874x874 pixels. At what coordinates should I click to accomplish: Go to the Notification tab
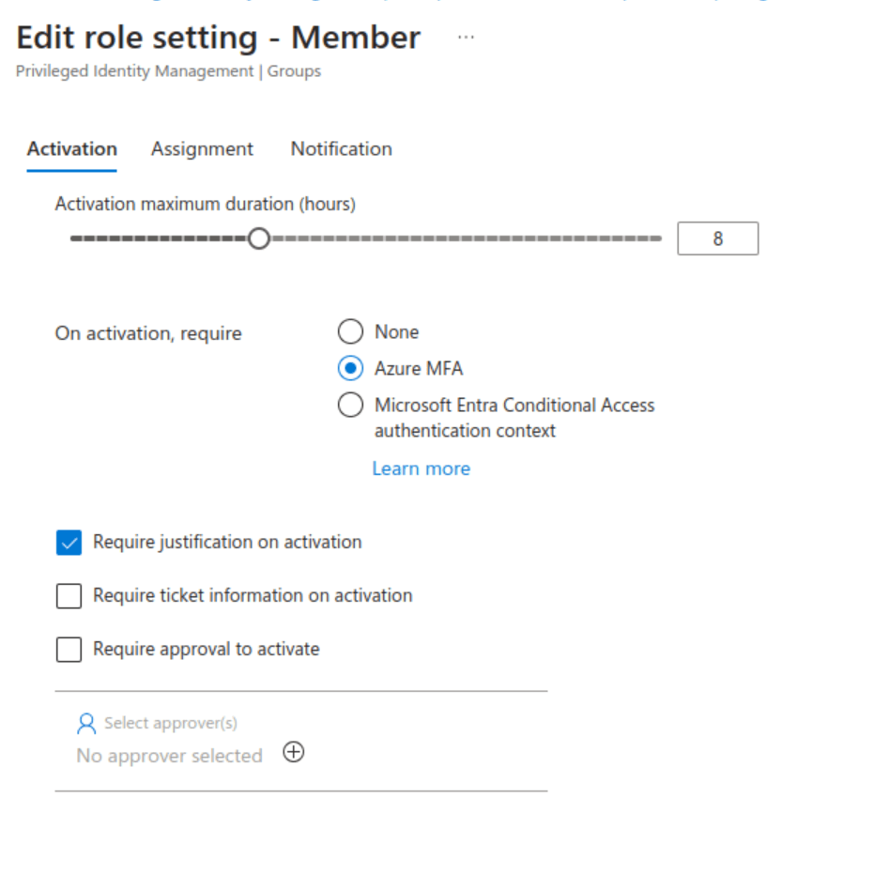[341, 149]
